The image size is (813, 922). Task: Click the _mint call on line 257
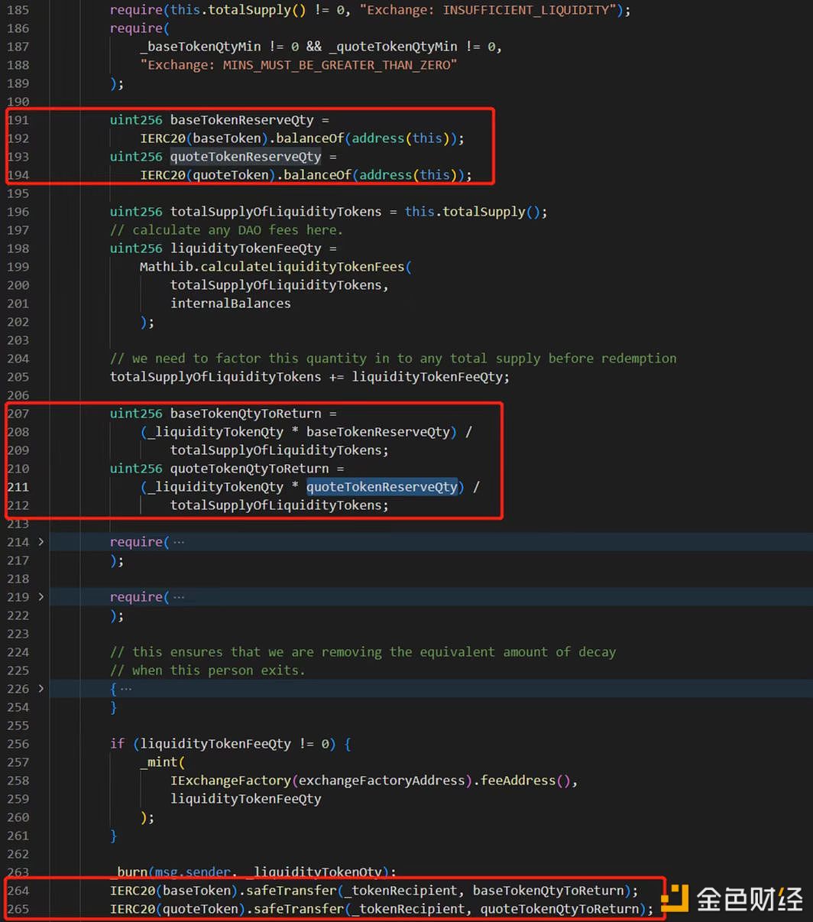(x=158, y=762)
